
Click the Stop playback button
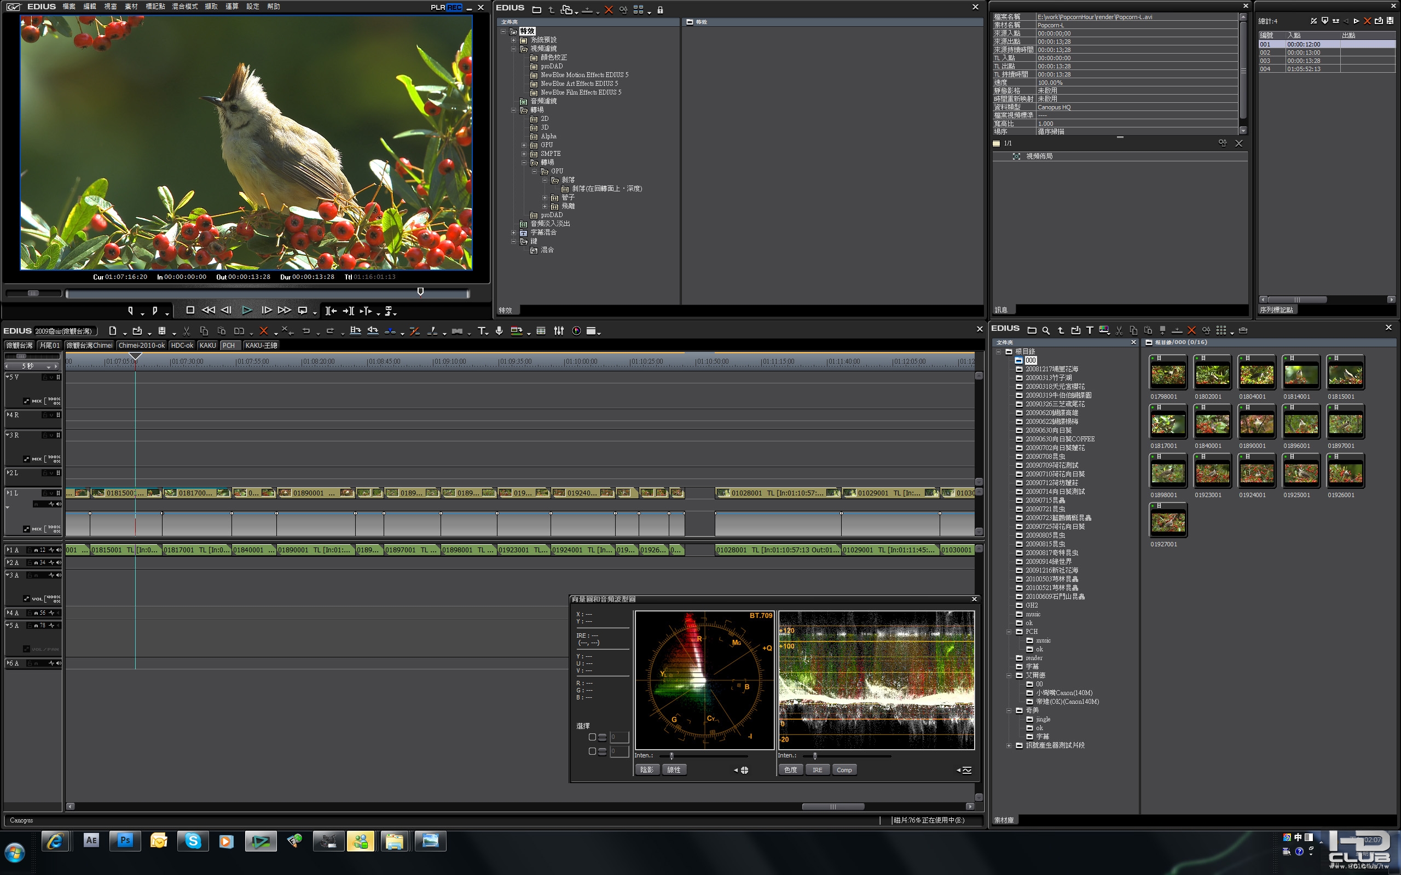click(190, 310)
